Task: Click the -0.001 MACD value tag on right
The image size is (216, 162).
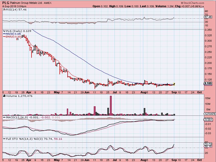Action: tap(208, 120)
